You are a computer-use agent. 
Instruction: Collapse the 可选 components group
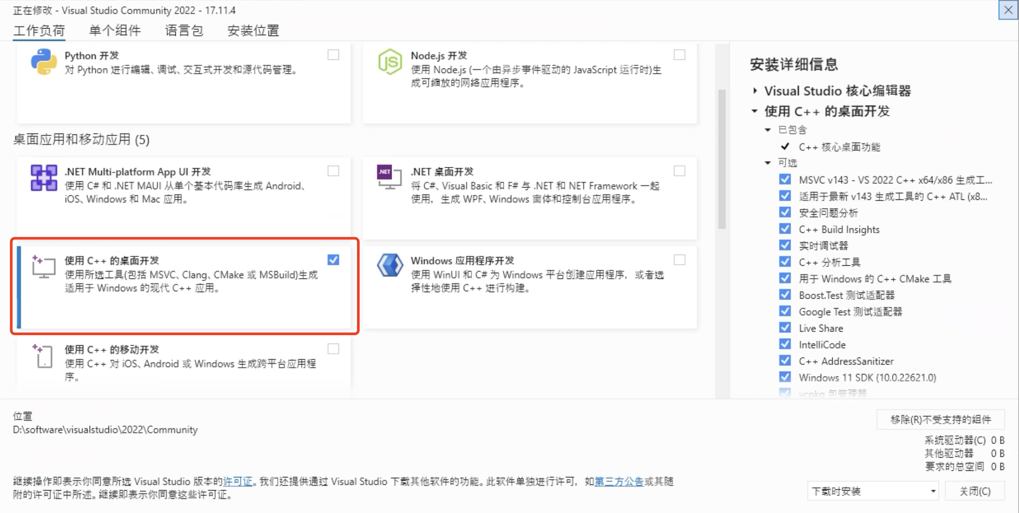point(768,163)
